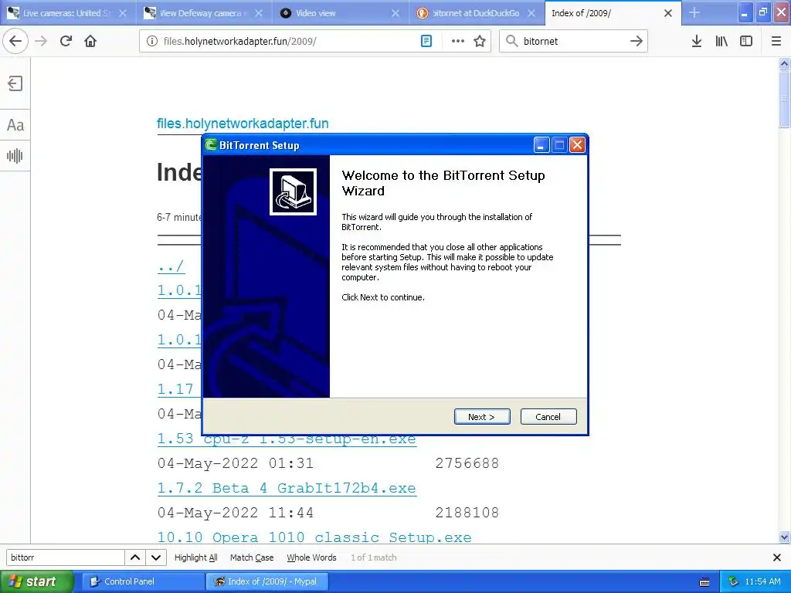Click the search magnifier icon
Screen dimensions: 791x593
(511, 41)
